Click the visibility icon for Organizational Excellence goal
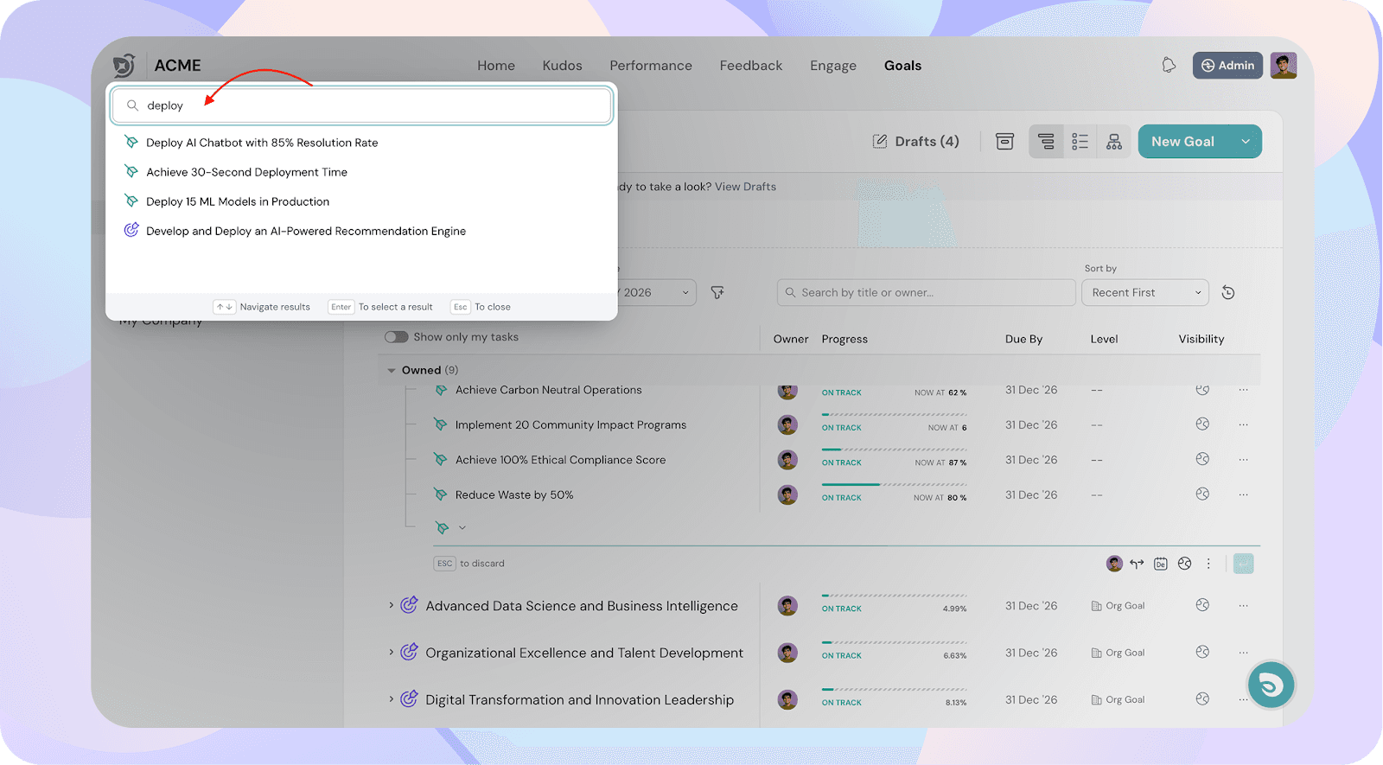This screenshot has width=1383, height=765. click(x=1202, y=653)
